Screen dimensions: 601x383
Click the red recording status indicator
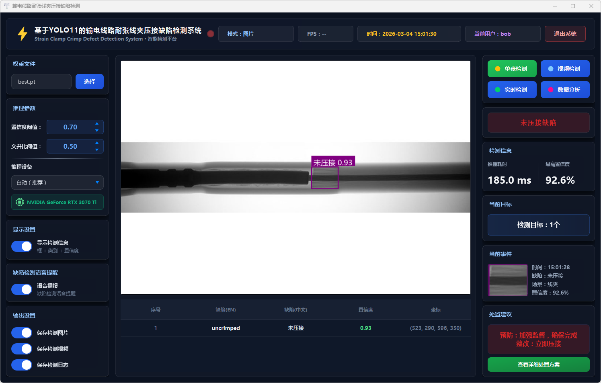coord(211,34)
